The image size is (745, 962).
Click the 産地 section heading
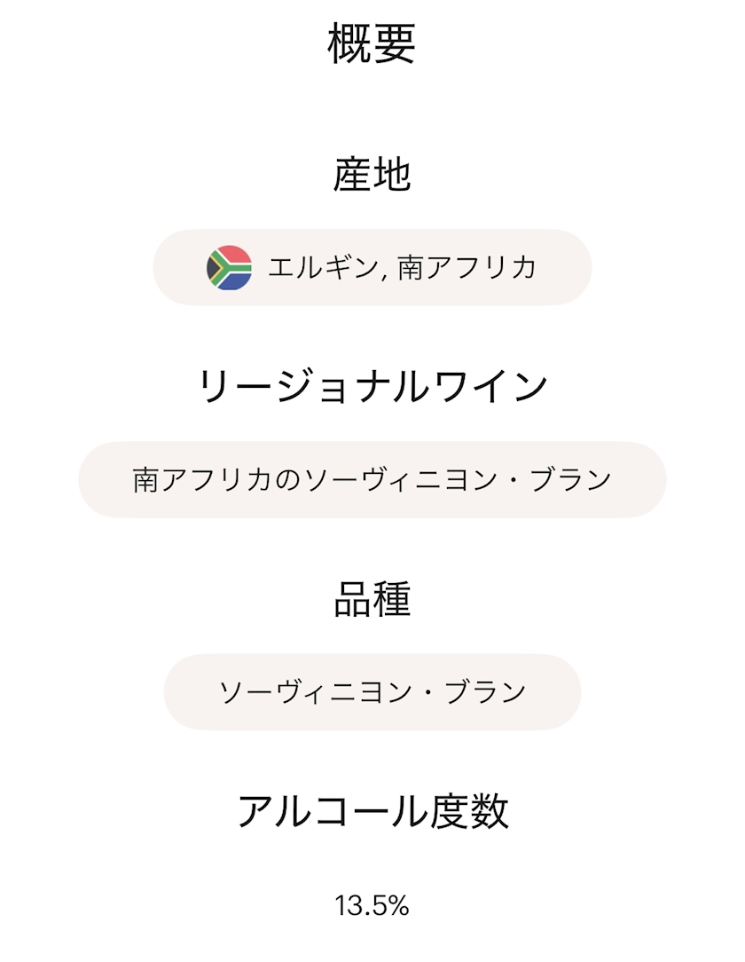(372, 175)
